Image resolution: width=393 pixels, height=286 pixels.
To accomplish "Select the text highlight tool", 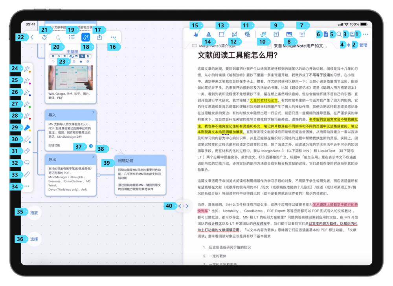I will tap(209, 34).
